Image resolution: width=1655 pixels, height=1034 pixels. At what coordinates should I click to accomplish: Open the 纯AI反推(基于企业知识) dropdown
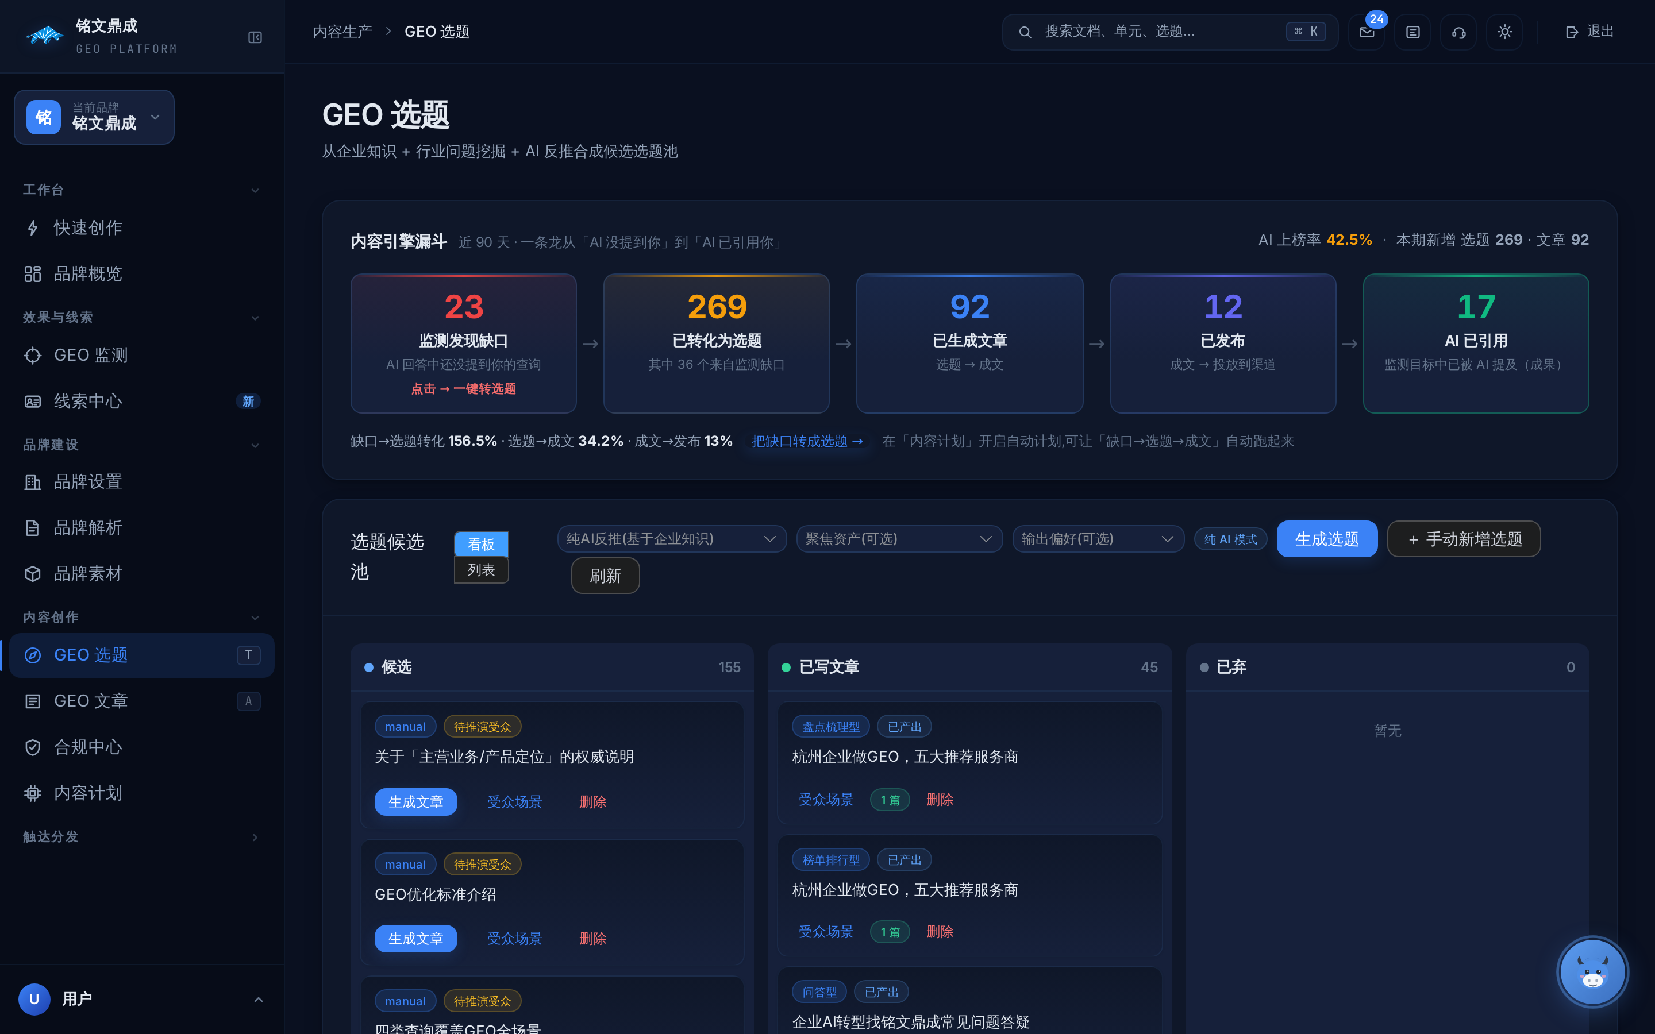(672, 539)
